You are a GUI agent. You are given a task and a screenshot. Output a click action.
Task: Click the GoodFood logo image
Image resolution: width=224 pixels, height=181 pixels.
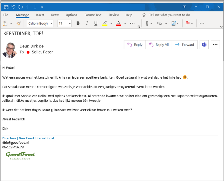[x=20, y=156]
